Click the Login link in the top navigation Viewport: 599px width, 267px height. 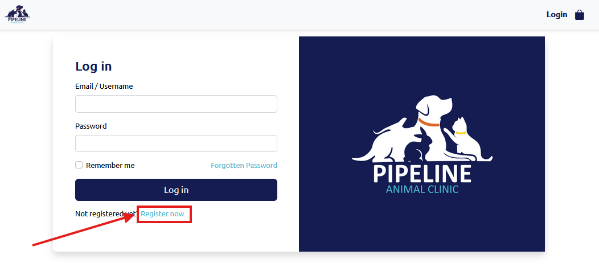point(556,14)
